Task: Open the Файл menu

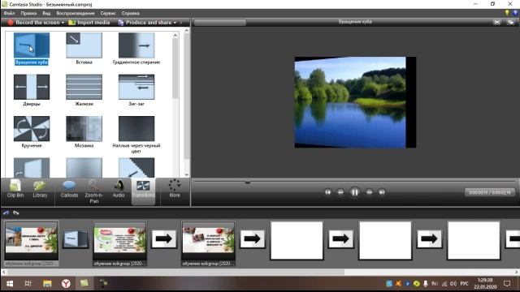Action: tap(9, 13)
